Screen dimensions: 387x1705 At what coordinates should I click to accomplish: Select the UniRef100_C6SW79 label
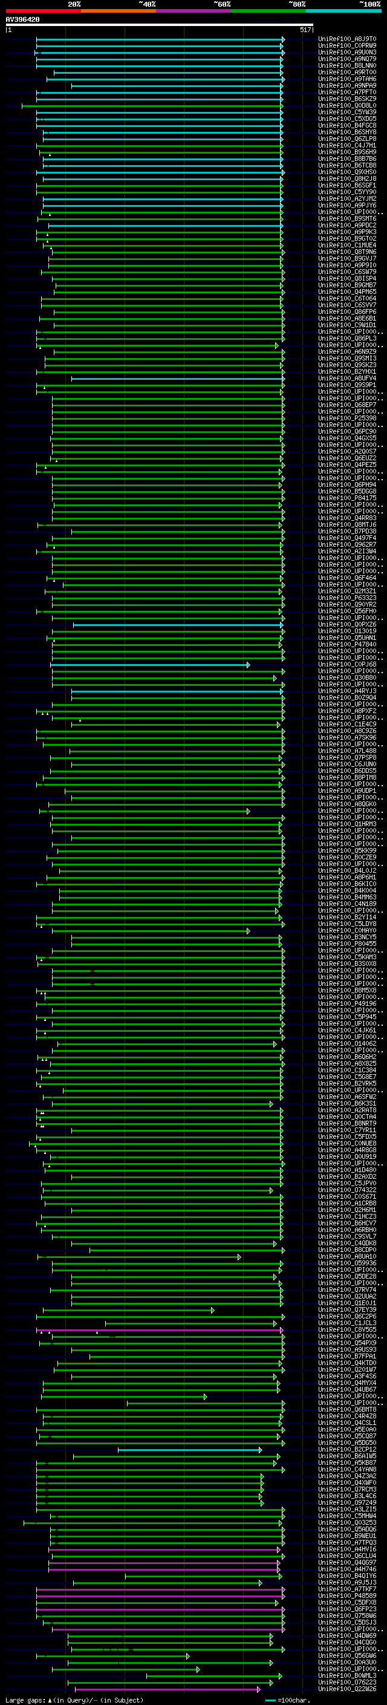tap(347, 272)
